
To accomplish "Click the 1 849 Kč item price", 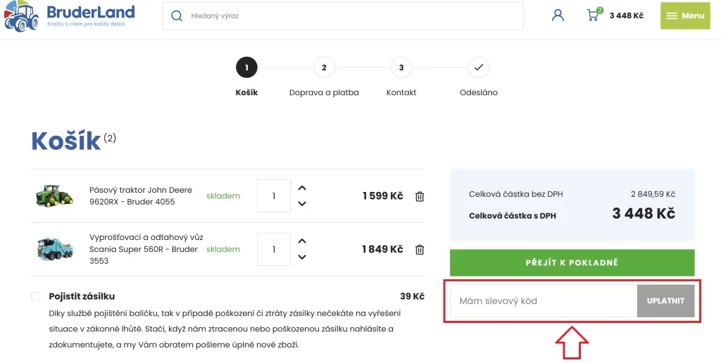I will click(x=382, y=250).
